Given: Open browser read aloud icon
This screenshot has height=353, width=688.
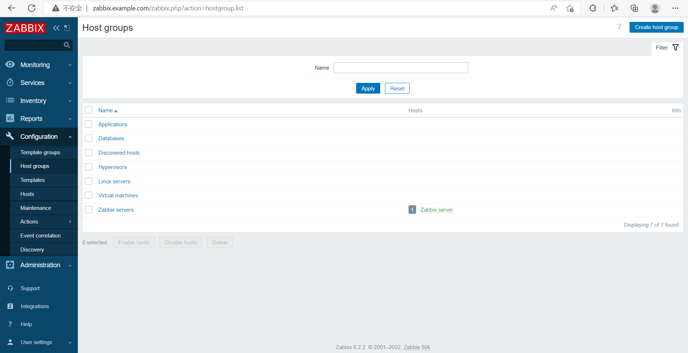Looking at the screenshot, I should tap(553, 8).
